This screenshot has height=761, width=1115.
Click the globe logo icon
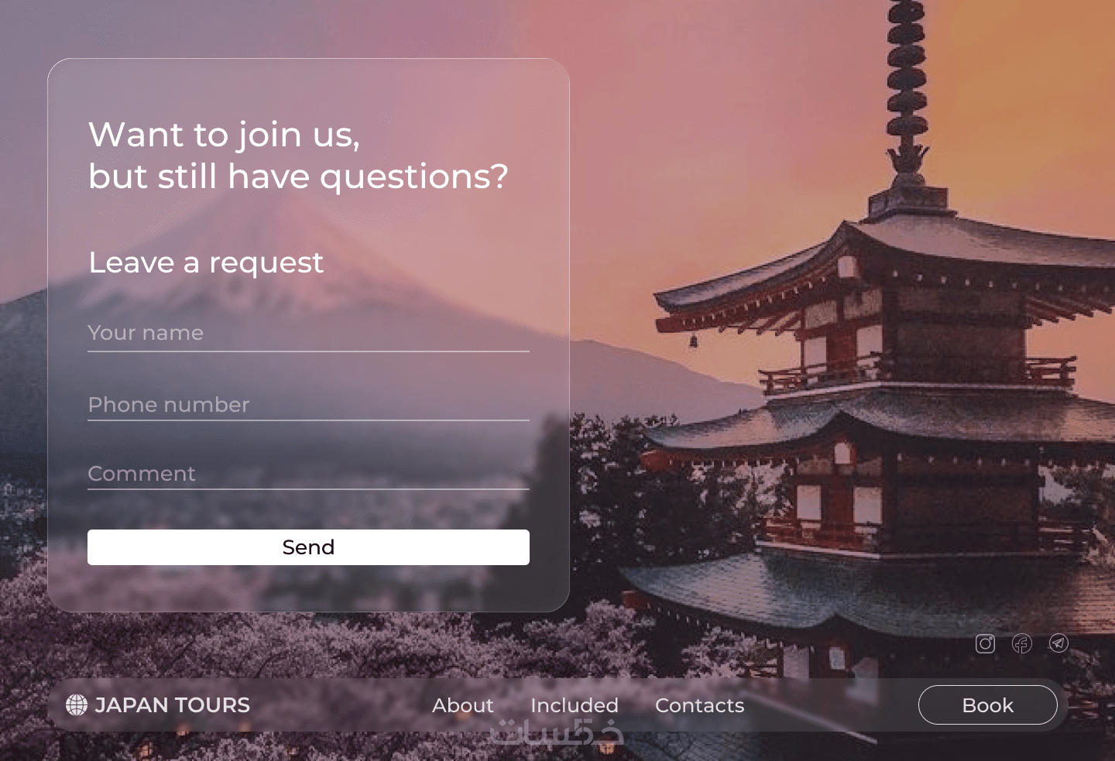click(77, 704)
